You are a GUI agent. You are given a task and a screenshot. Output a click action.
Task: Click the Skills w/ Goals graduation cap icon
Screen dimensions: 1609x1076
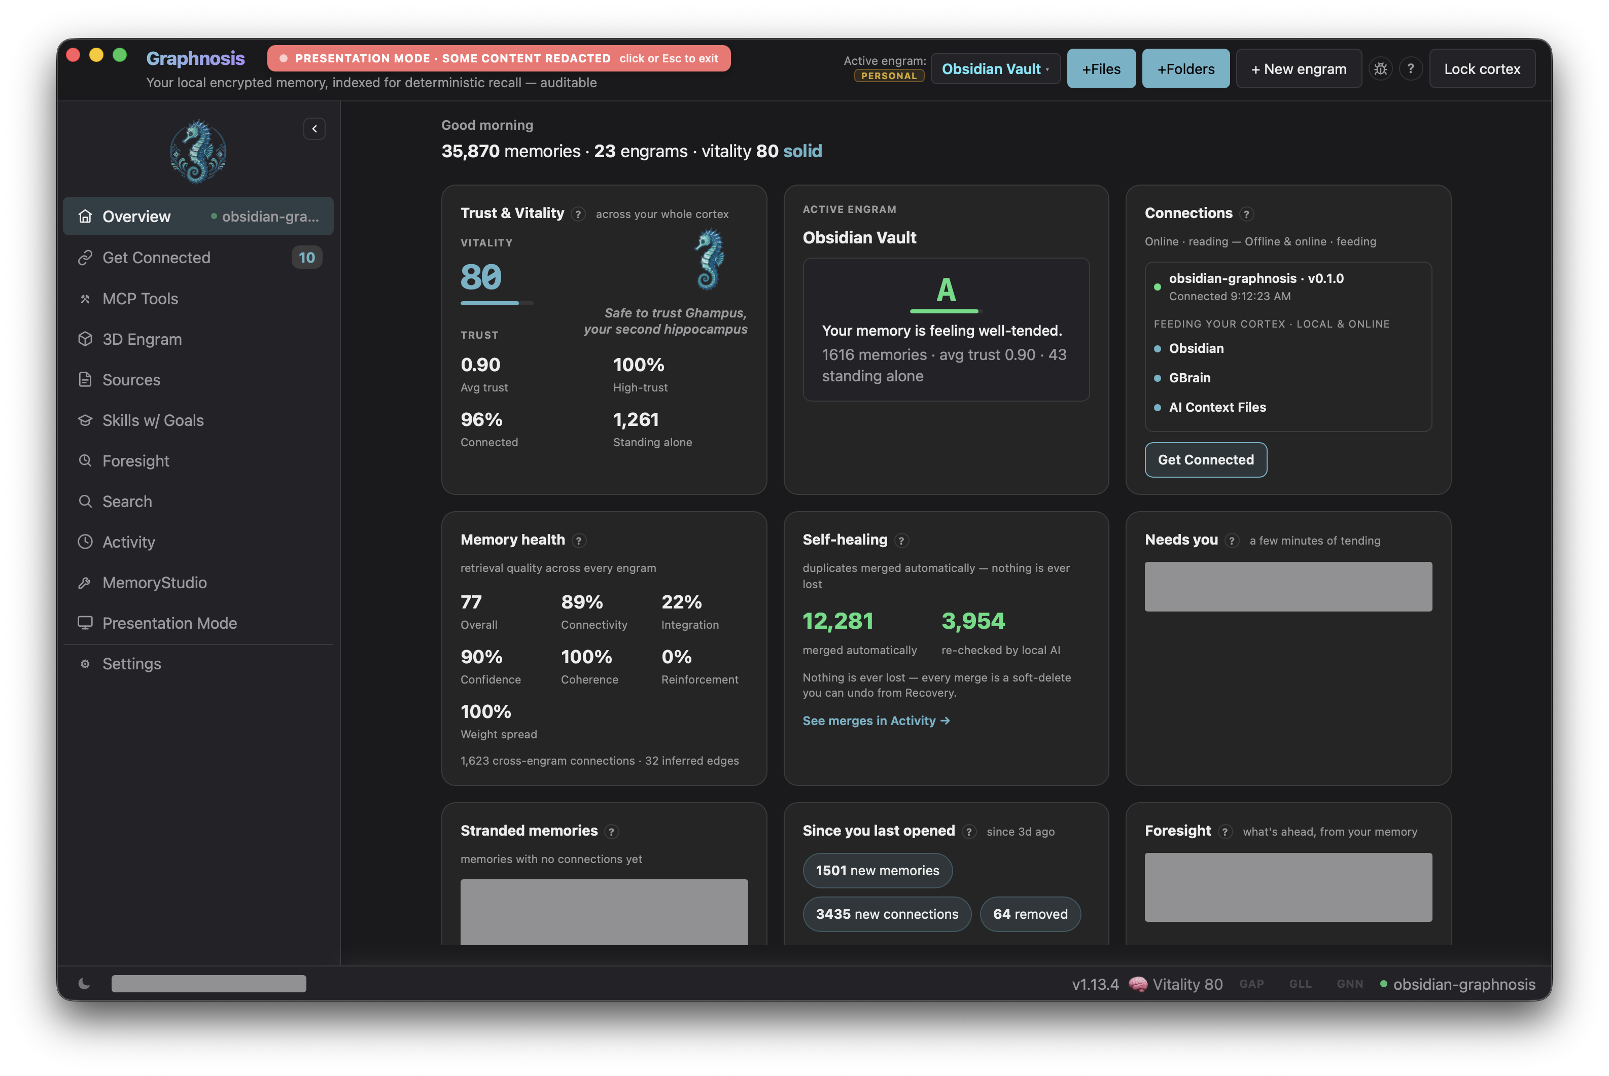[85, 420]
